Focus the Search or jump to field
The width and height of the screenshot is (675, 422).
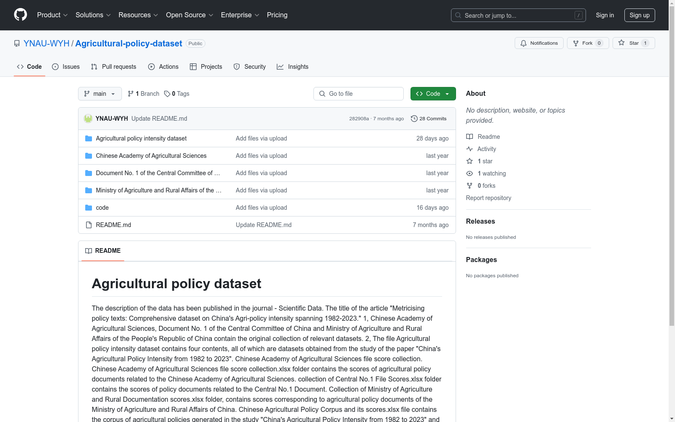coord(518,15)
